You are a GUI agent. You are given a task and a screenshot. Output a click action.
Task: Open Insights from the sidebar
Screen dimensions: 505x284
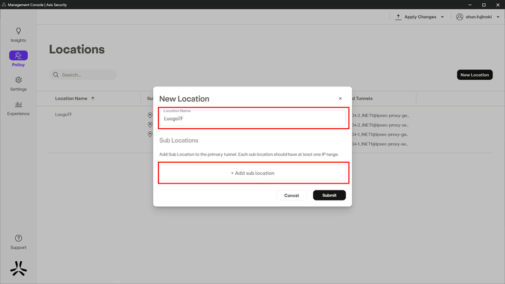point(18,31)
